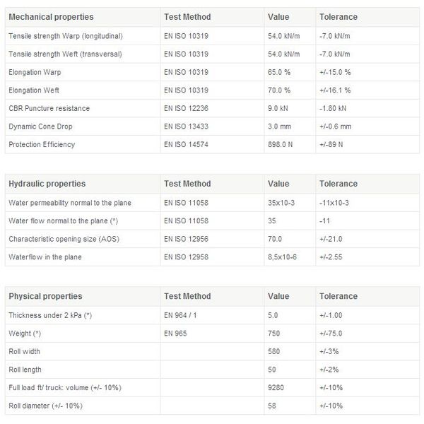The width and height of the screenshot is (424, 424).
Task: Select the CBR Puncture resistance label
Action: pyautogui.click(x=49, y=108)
